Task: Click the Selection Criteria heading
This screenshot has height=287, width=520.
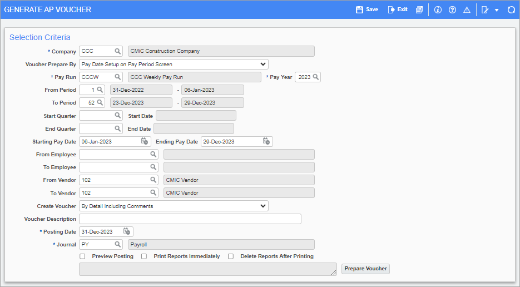Action: point(40,37)
